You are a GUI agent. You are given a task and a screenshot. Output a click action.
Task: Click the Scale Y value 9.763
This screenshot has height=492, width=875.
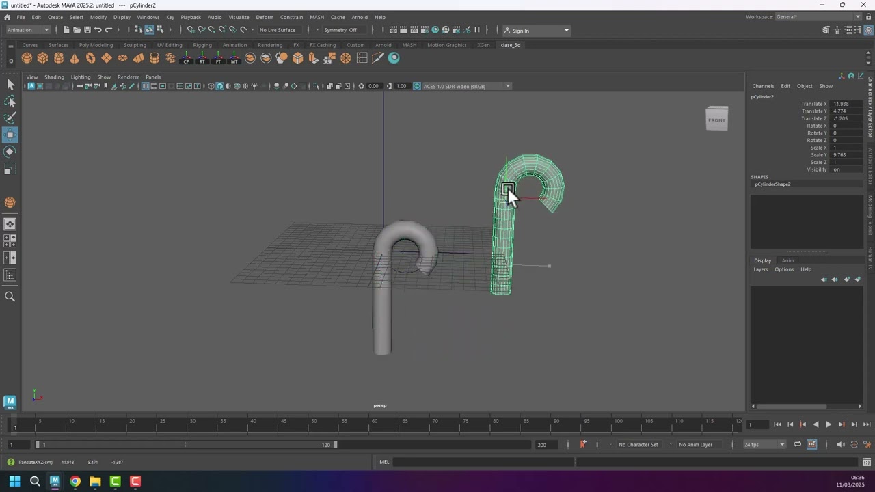(x=847, y=155)
